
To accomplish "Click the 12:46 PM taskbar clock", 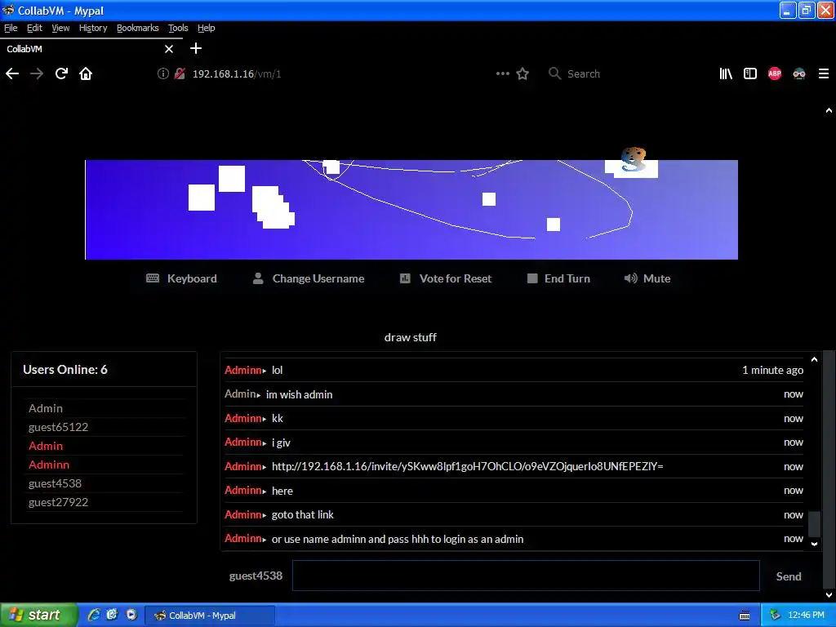I will (806, 616).
